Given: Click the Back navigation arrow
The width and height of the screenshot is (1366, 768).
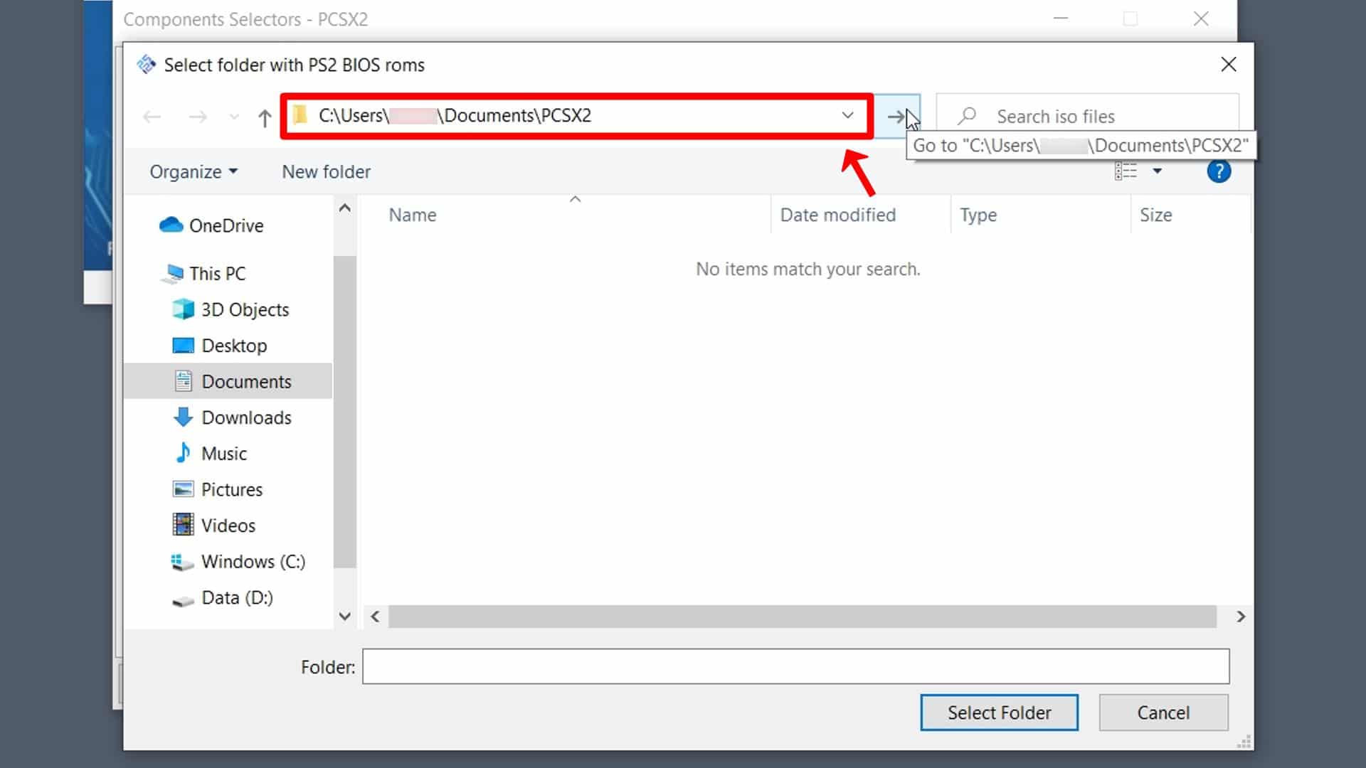Looking at the screenshot, I should point(152,117).
